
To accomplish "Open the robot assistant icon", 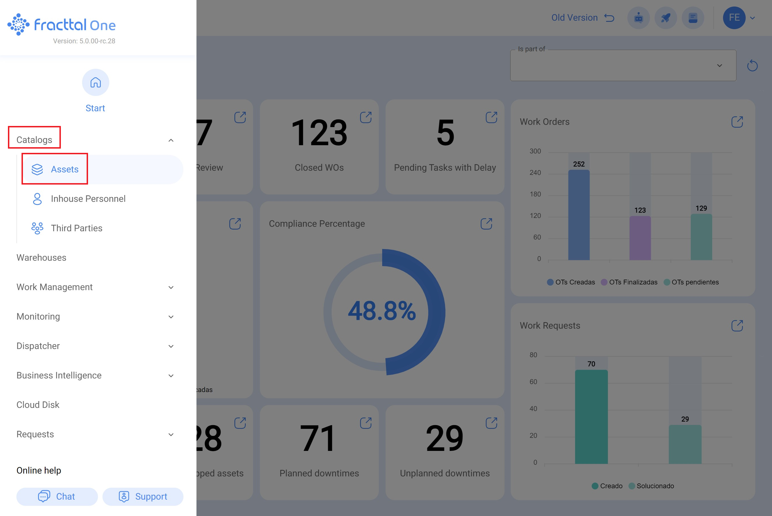I will 638,18.
